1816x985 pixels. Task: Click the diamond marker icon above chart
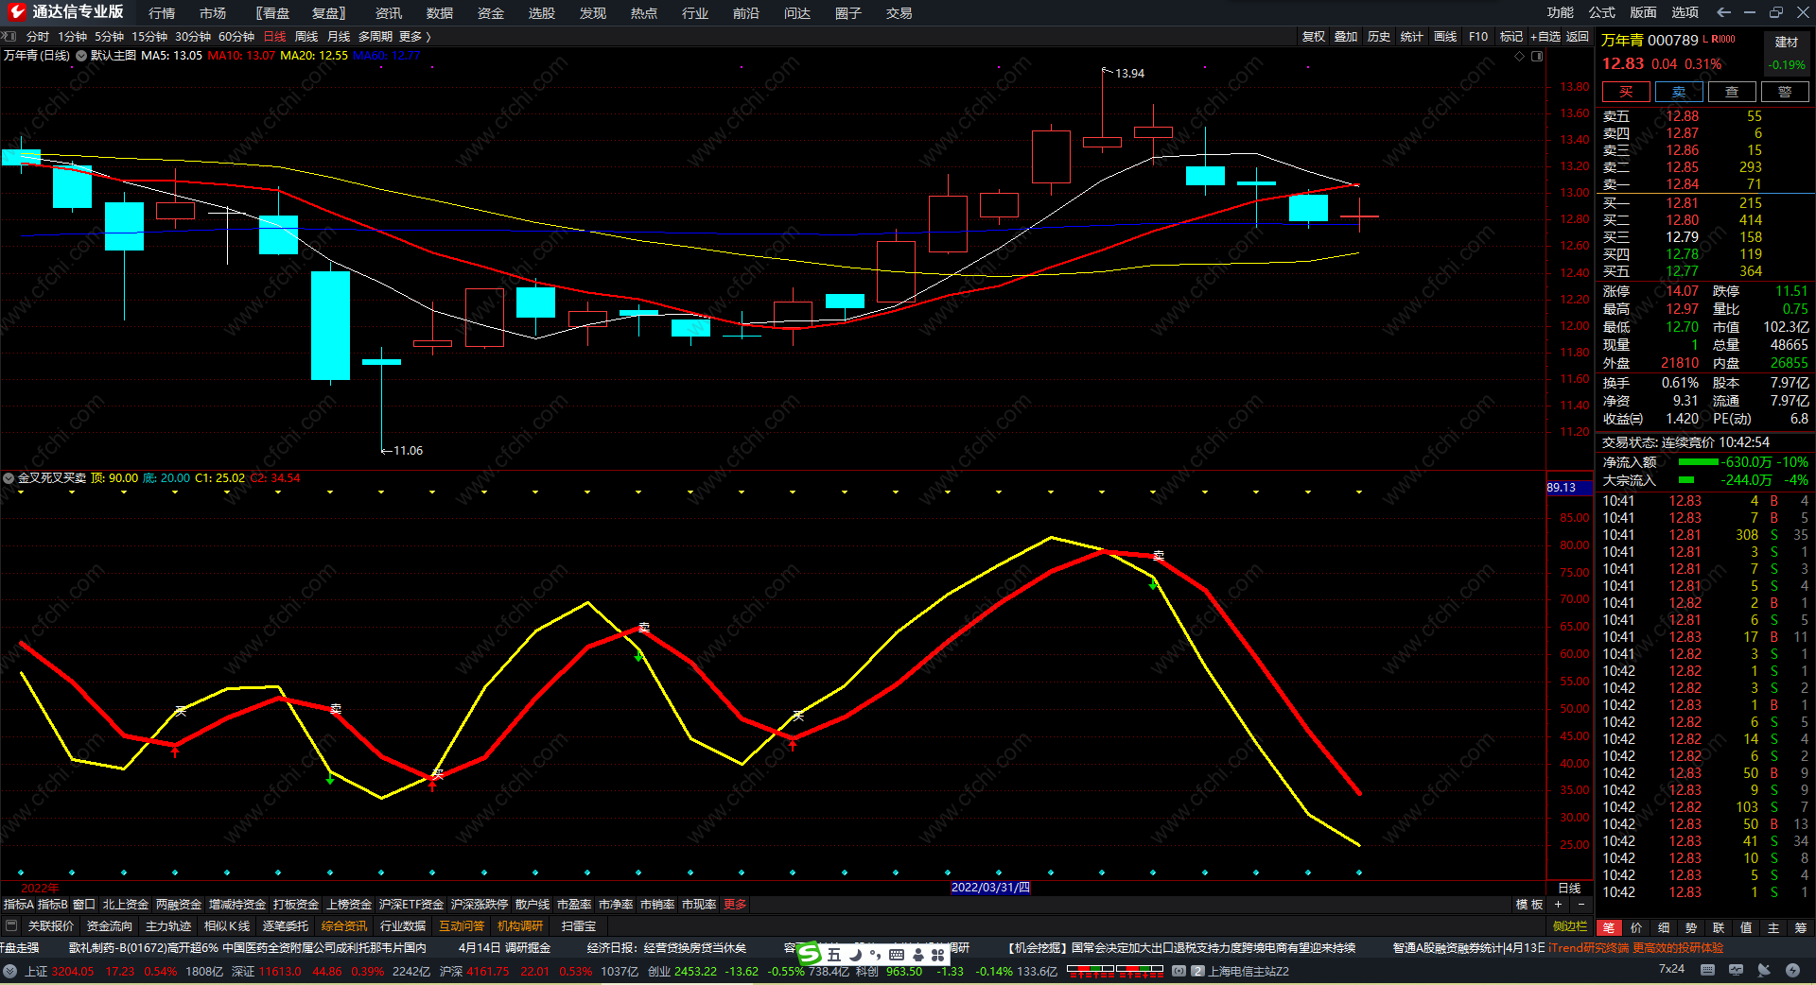[1520, 56]
